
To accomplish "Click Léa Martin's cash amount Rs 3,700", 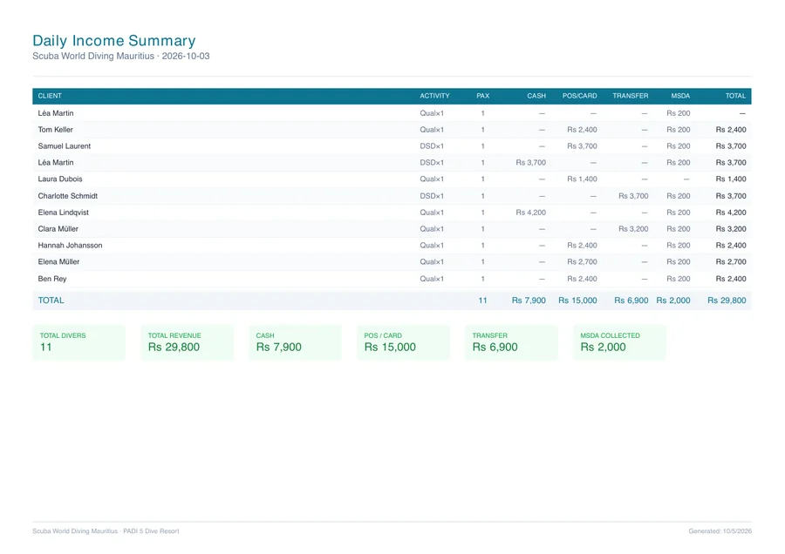I will [x=530, y=163].
